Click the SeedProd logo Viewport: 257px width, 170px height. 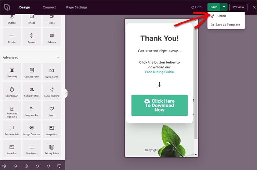[x=7, y=7]
